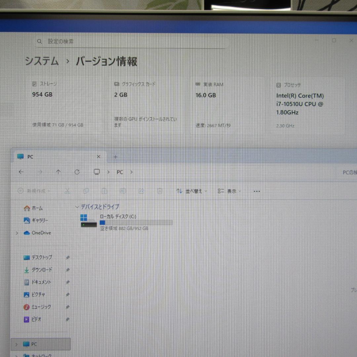
Task: Open the 並べ替え sort dropdown
Action: [191, 191]
